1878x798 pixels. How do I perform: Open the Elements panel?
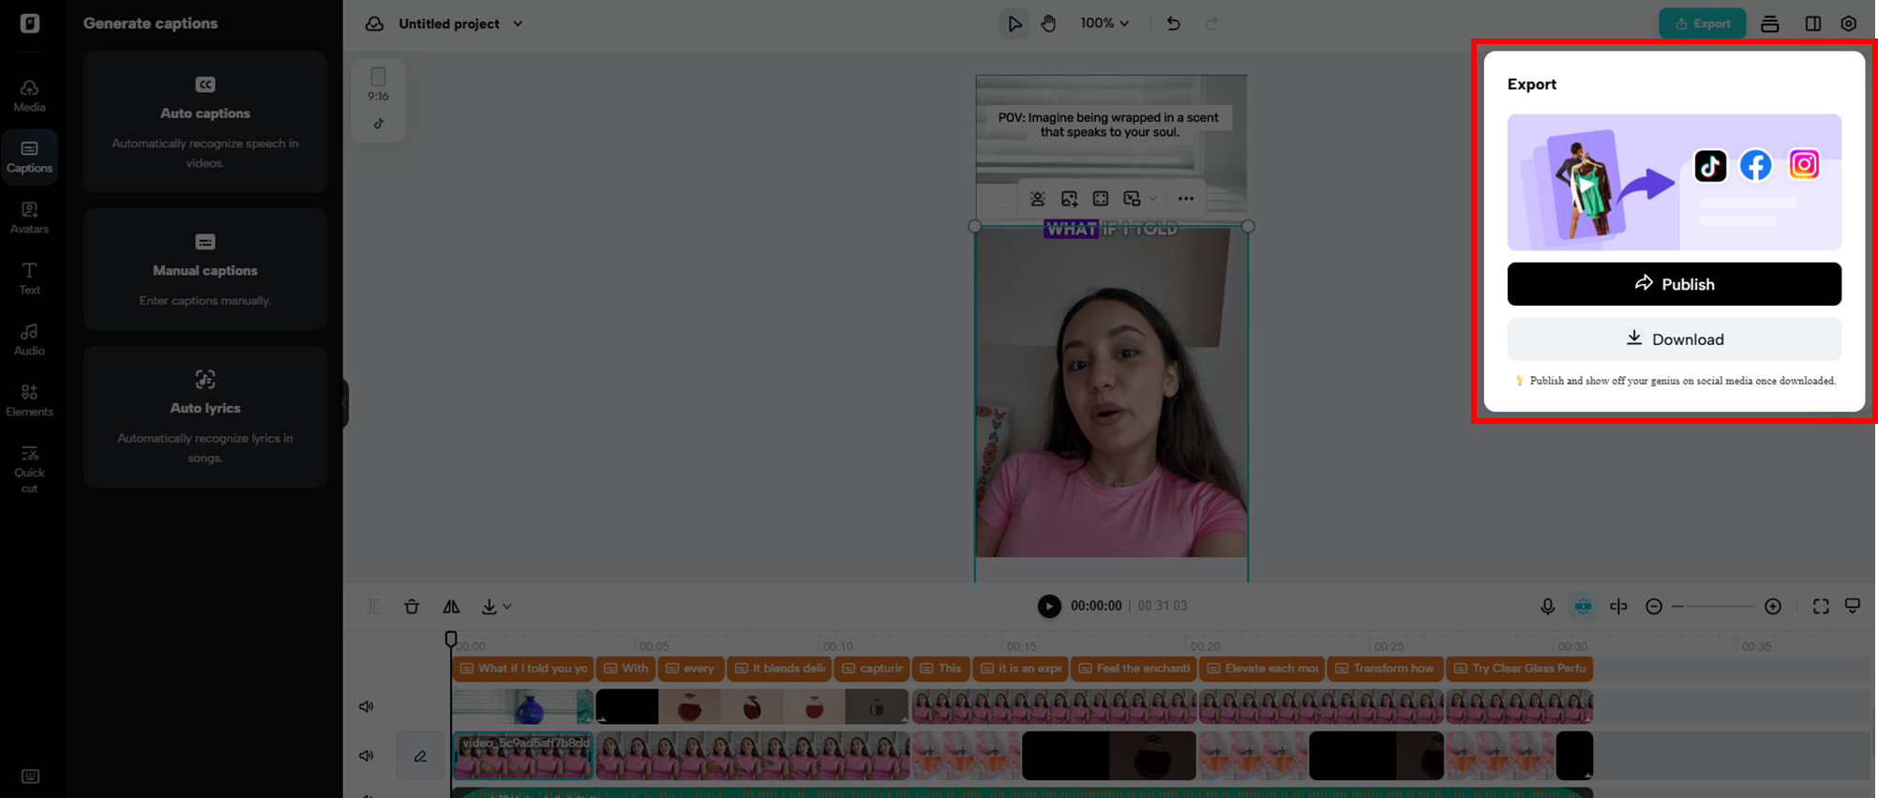(29, 400)
